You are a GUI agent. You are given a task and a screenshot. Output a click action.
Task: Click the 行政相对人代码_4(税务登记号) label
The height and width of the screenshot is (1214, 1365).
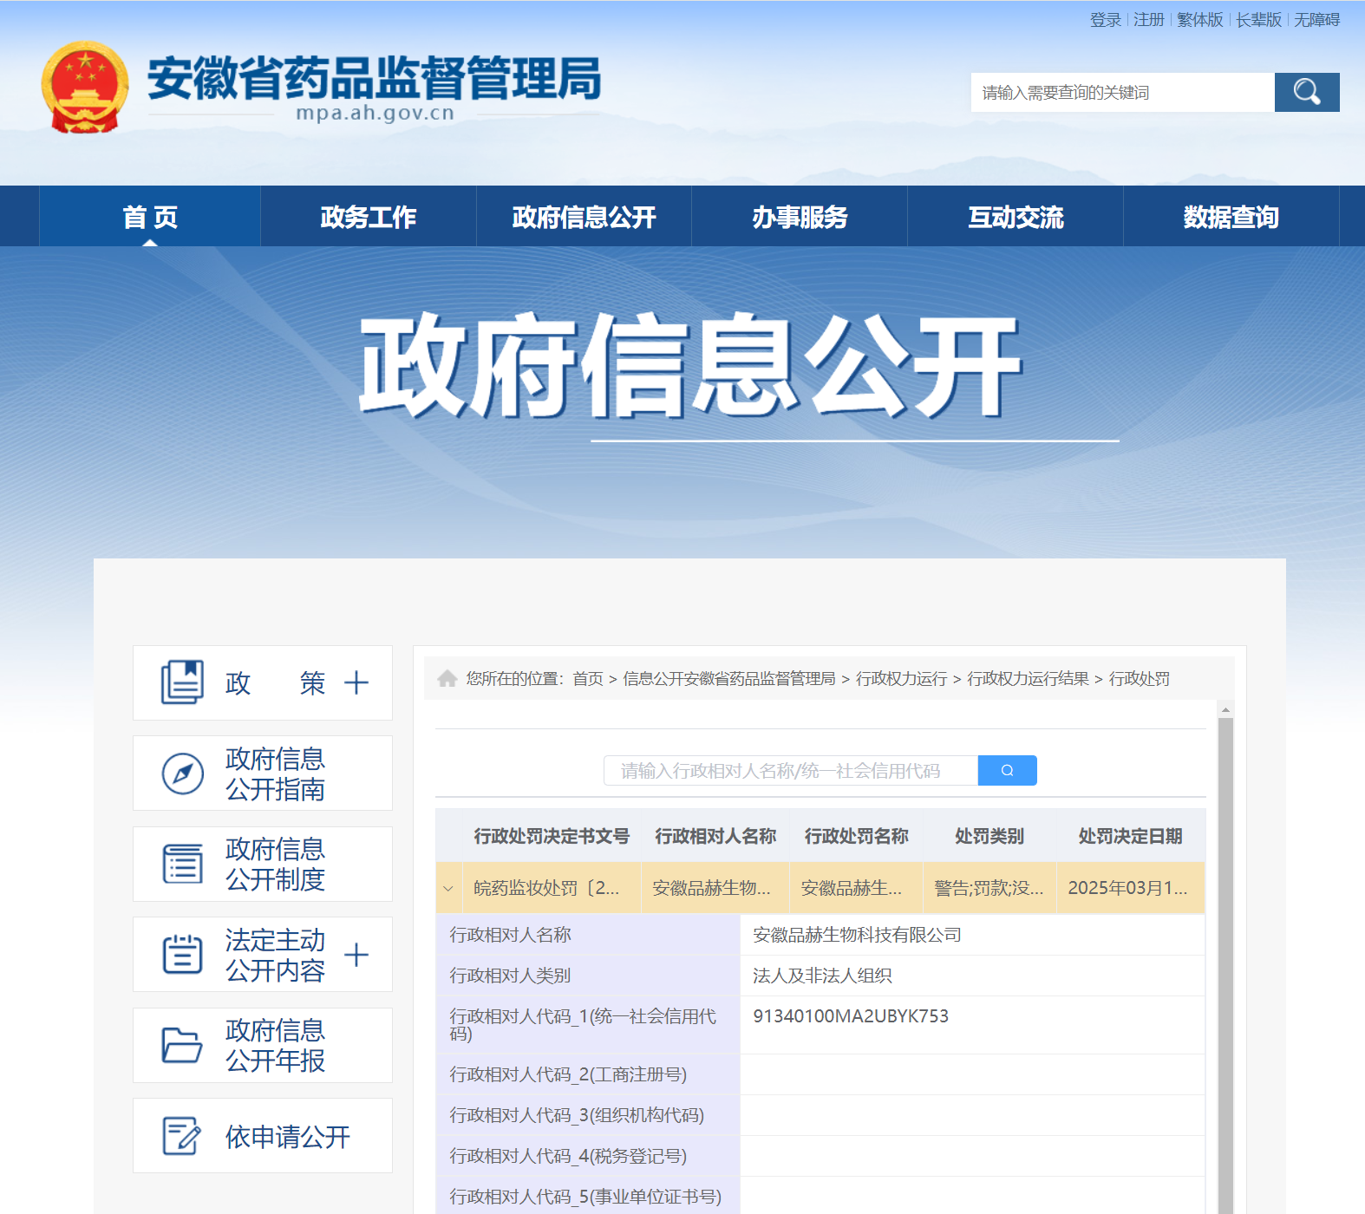pos(568,1156)
